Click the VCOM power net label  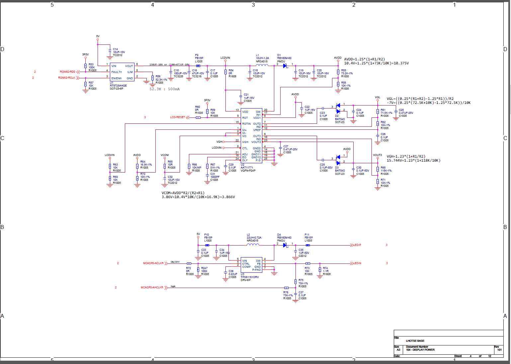pyautogui.click(x=165, y=155)
